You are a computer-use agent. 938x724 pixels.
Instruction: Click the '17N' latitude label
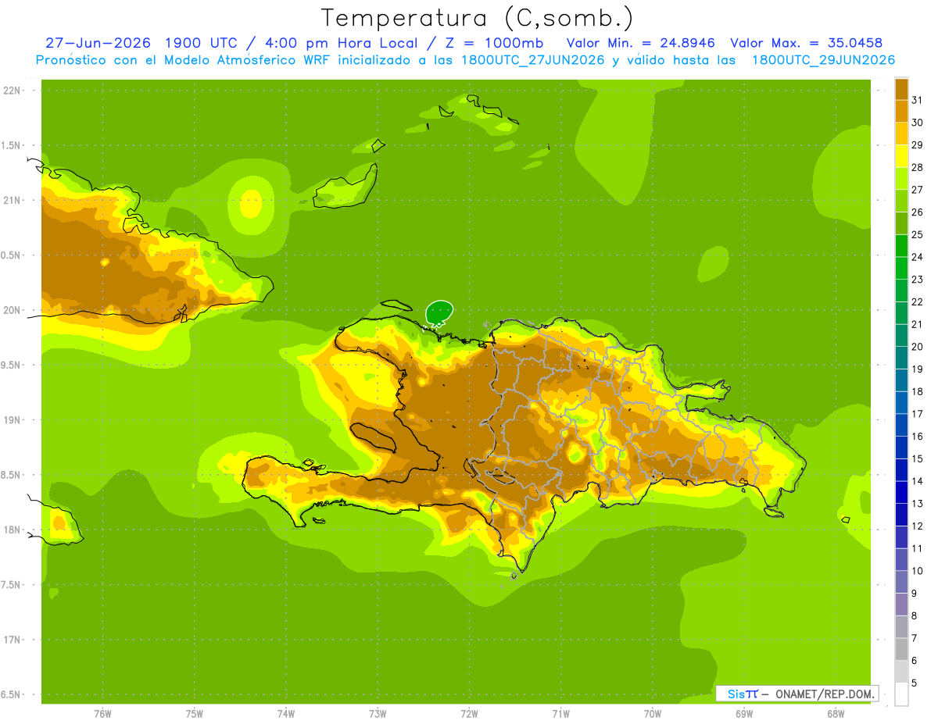[x=12, y=640]
